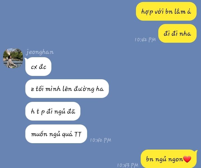The image size is (201, 168).
Task: Click the word "hợp" in the top yellow bubble
Action: click(x=147, y=12)
